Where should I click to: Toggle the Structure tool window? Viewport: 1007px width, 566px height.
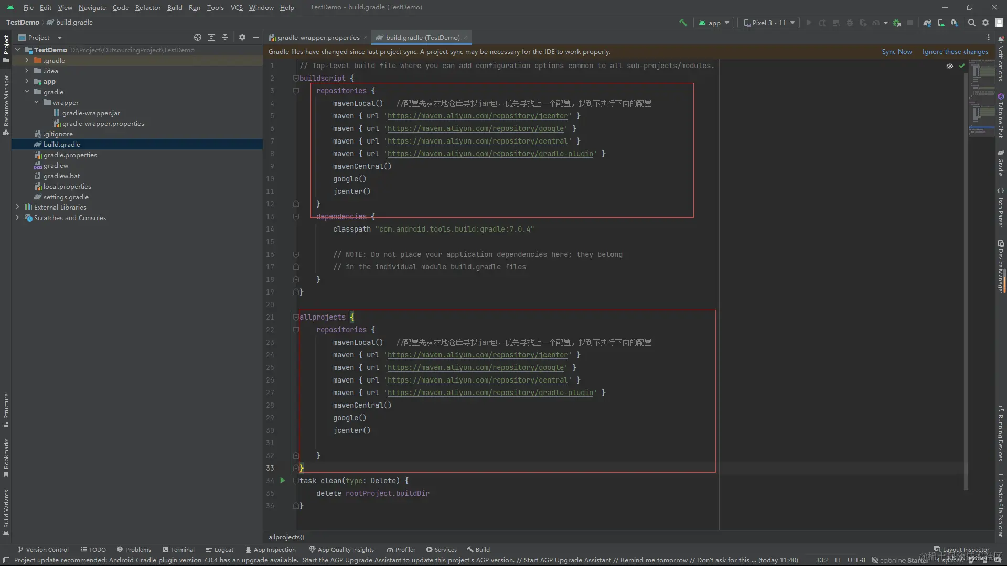[x=6, y=410]
